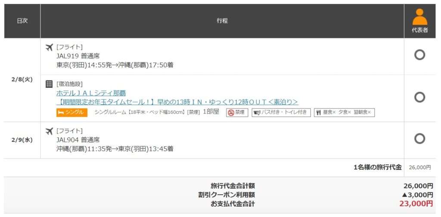Click the 2/9(水) date cell

click(22, 140)
